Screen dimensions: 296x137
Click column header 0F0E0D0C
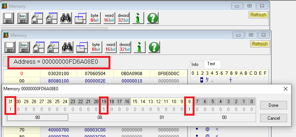169,73
